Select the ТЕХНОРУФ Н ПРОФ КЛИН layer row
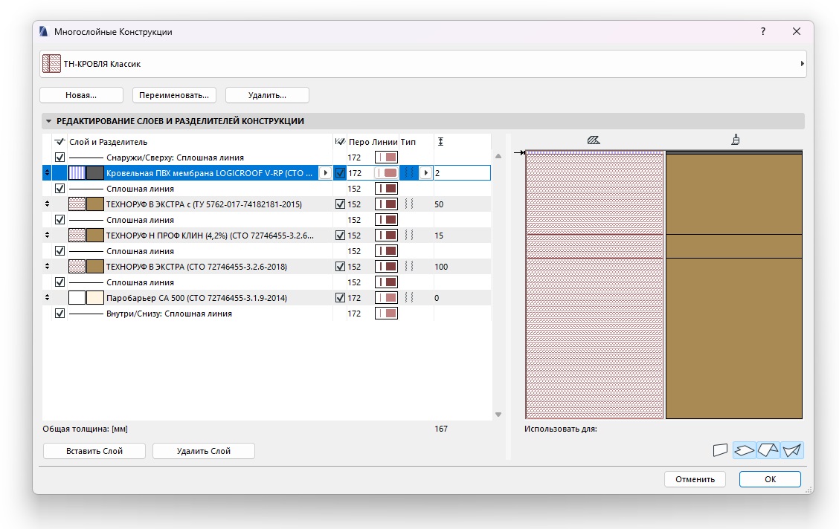Image resolution: width=839 pixels, height=529 pixels. point(210,236)
